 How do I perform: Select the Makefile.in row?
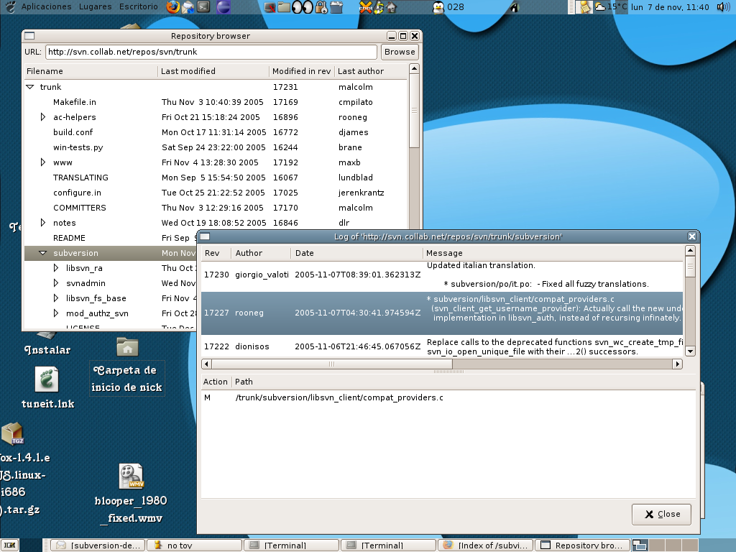coord(216,102)
